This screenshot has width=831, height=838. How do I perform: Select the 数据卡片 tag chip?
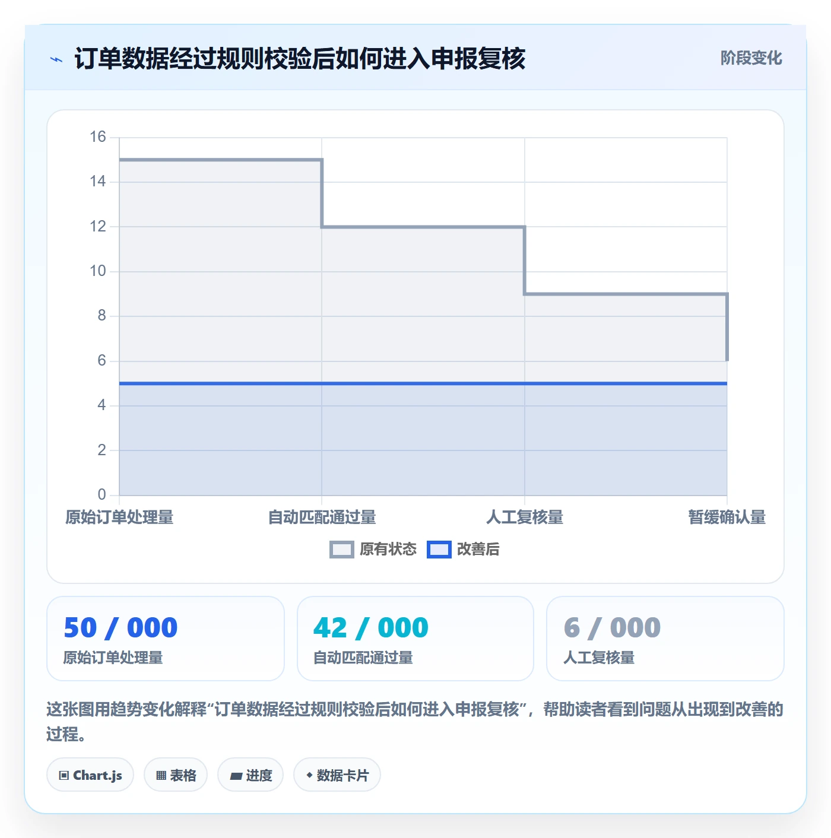[337, 775]
